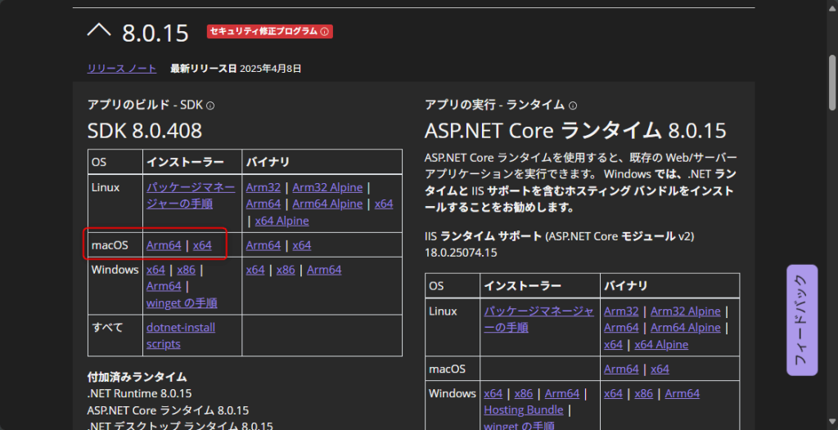Viewport: 838px width, 430px height.
Task: Download ASP.NET runtime Linux x64 binary
Action: click(613, 344)
